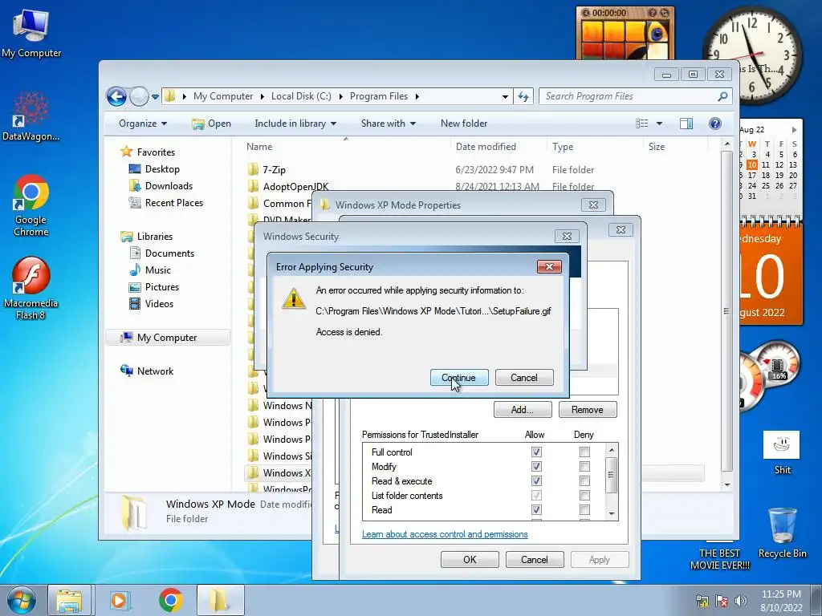Open Recycle Bin on desktop
Image resolution: width=822 pixels, height=616 pixels.
point(782,533)
